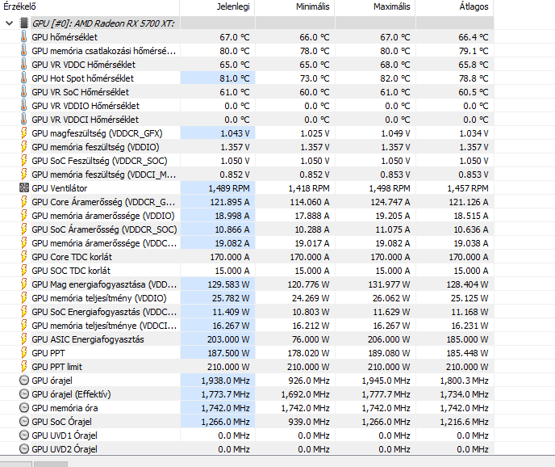
Task: Click clock icon of the GPU órajel row
Action: pos(23,381)
